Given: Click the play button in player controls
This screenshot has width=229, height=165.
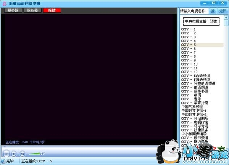Looking at the screenshot, I should tap(6, 154).
